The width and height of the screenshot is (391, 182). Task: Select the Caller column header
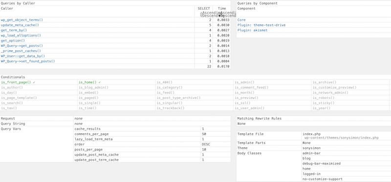(7, 8)
